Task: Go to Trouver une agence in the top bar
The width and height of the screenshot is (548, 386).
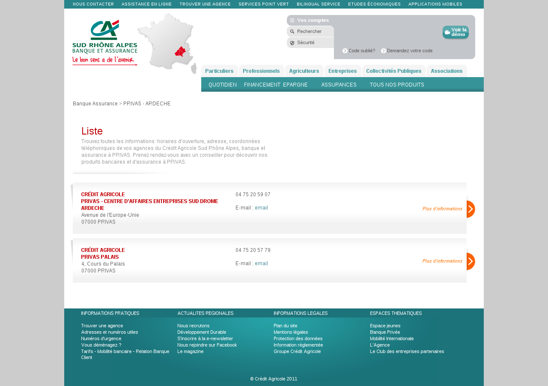Action: [205, 4]
